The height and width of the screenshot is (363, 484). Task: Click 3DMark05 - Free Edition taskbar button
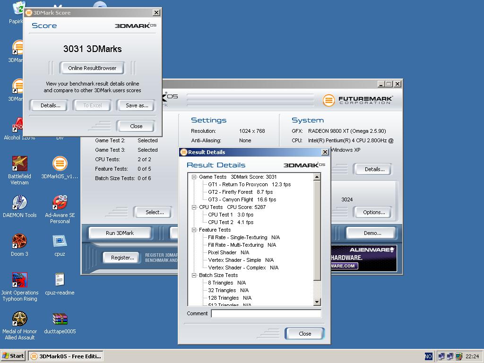tap(66, 356)
